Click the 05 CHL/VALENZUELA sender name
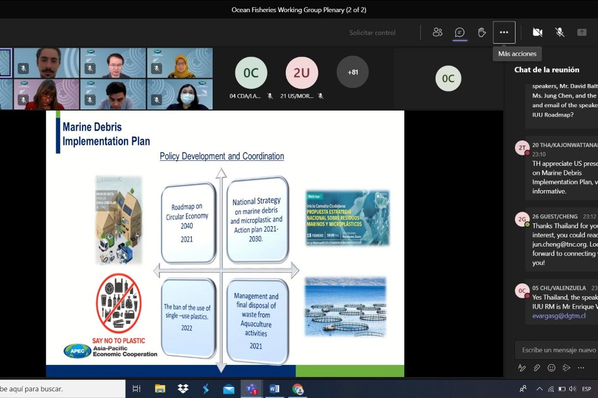Viewport: 598px width, 398px height. (x=559, y=288)
